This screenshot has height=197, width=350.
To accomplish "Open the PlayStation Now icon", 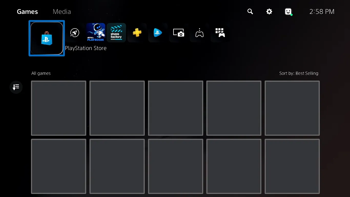I will coord(158,33).
